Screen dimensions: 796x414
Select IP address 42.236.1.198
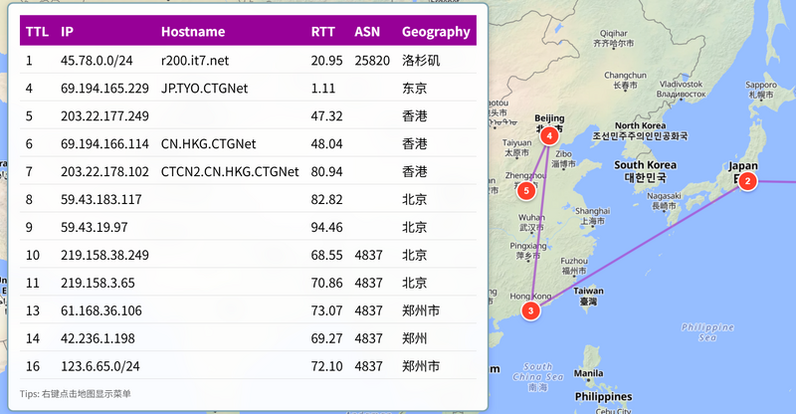[98, 338]
